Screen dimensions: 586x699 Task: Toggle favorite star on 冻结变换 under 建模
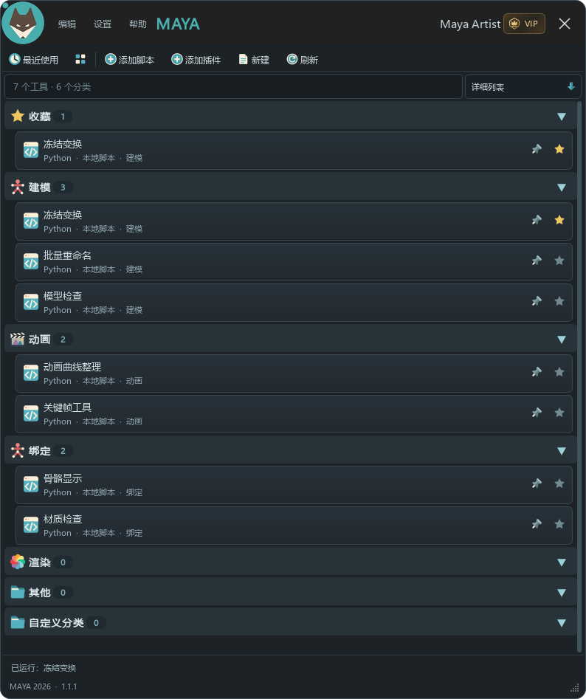click(x=559, y=220)
